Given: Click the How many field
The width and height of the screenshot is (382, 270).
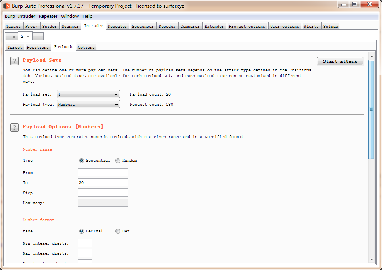Looking at the screenshot, I should [103, 203].
